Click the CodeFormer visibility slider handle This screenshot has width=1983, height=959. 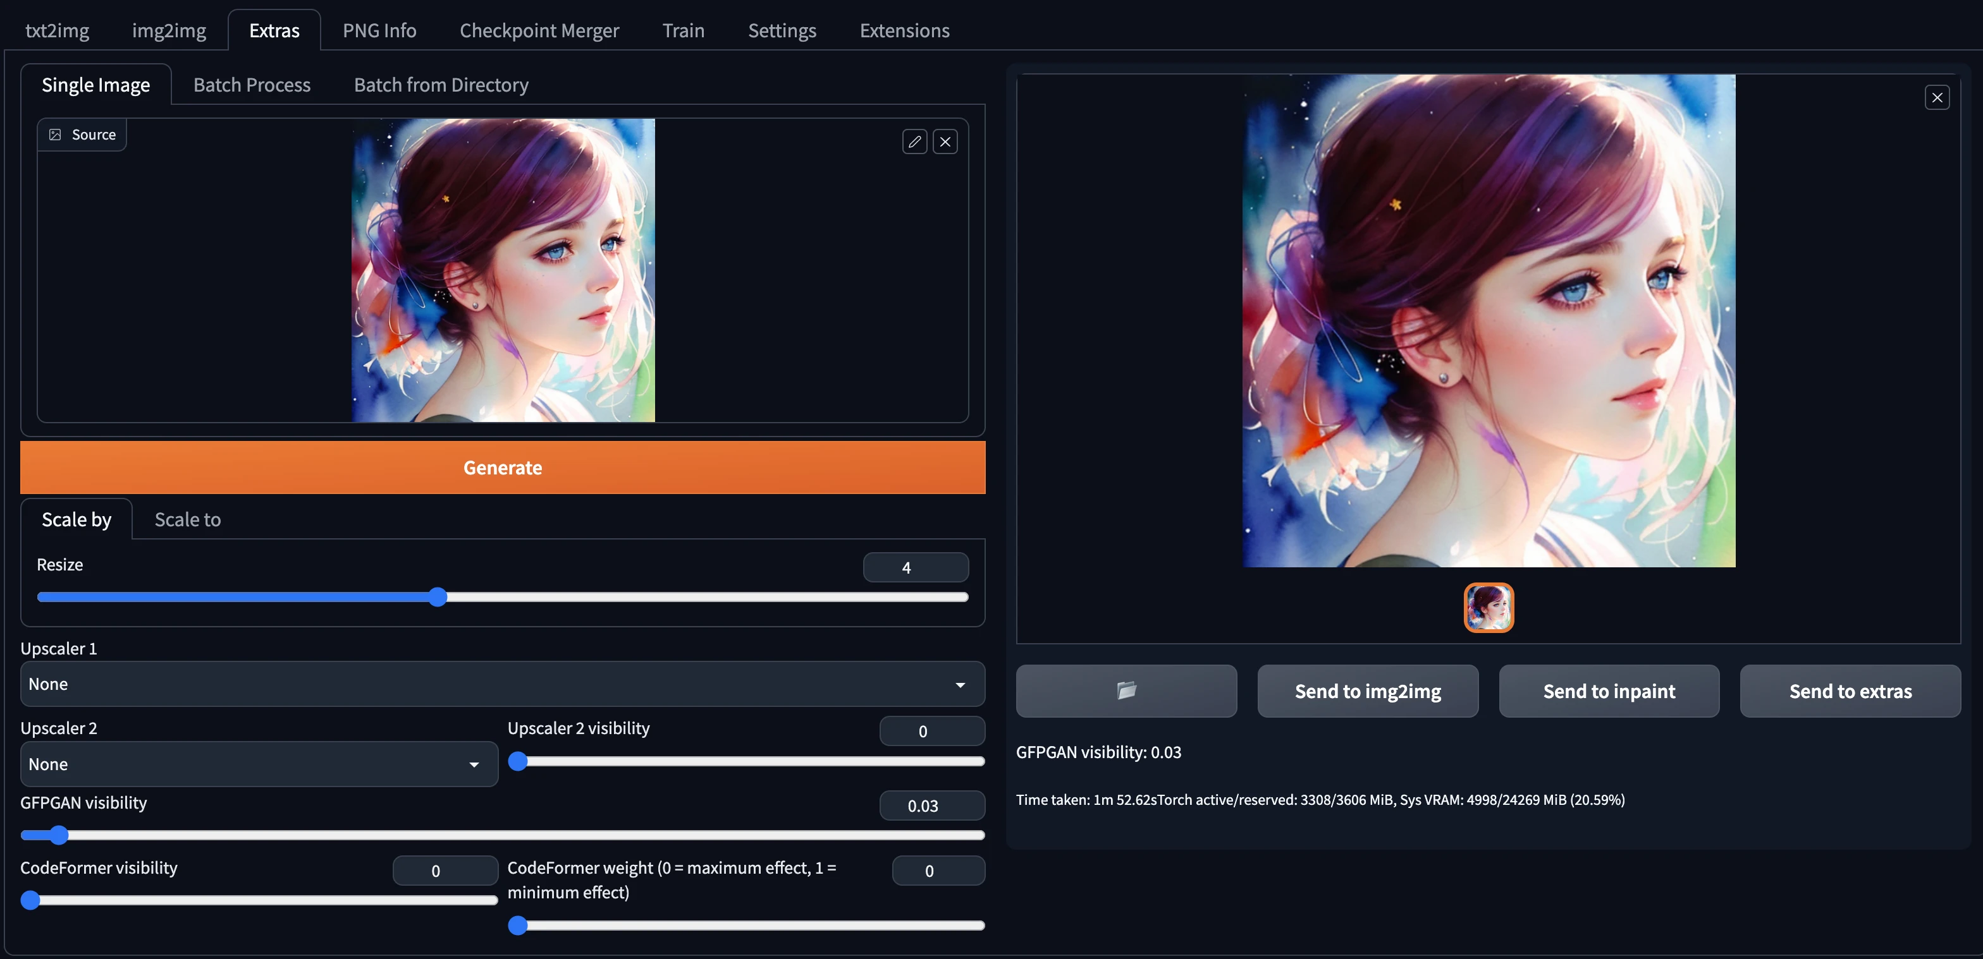coord(31,900)
